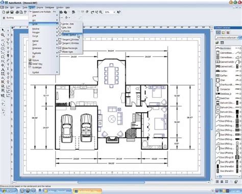This screenshot has width=242, height=194.
Task: Select the arrow selection tool in left toolbox
Action: point(3,30)
